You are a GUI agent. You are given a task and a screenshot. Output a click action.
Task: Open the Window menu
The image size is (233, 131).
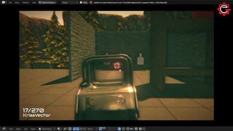pyautogui.click(x=26, y=3)
